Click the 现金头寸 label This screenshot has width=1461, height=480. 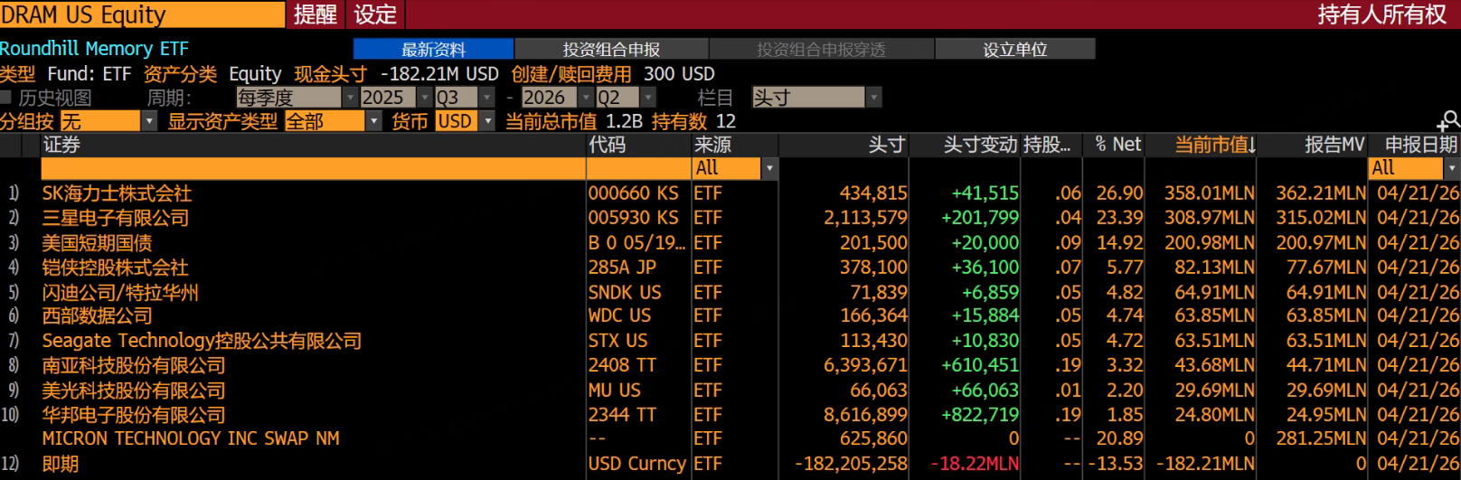click(x=331, y=74)
